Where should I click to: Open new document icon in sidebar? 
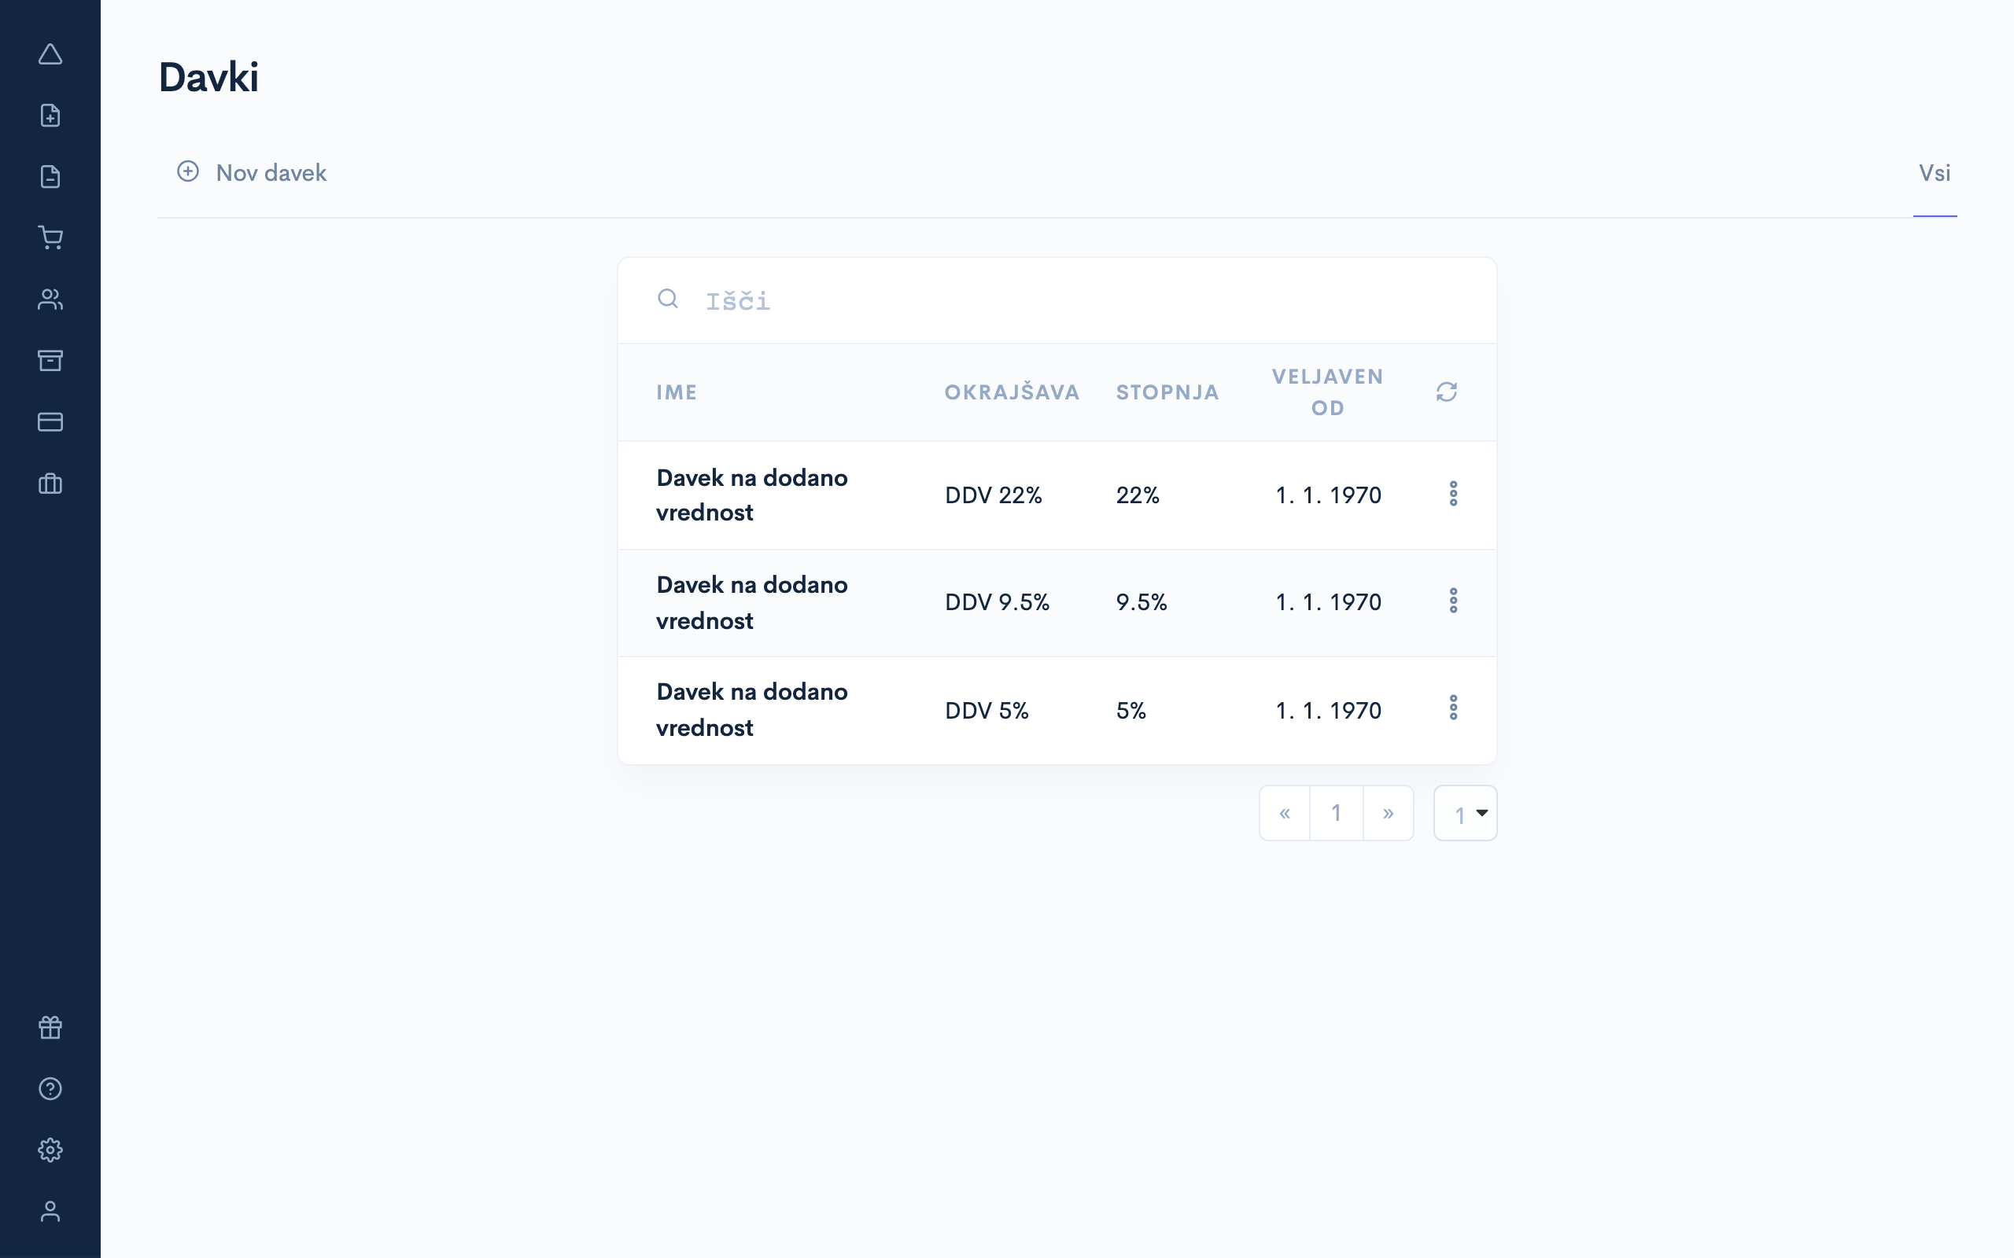click(x=50, y=116)
